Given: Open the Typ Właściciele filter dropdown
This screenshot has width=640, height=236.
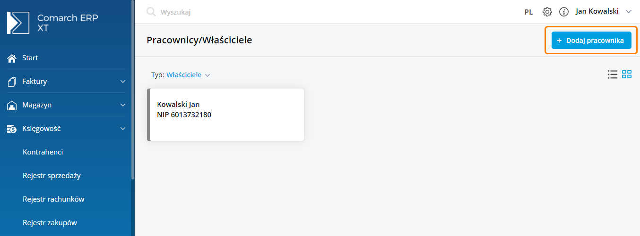Looking at the screenshot, I should coord(187,75).
